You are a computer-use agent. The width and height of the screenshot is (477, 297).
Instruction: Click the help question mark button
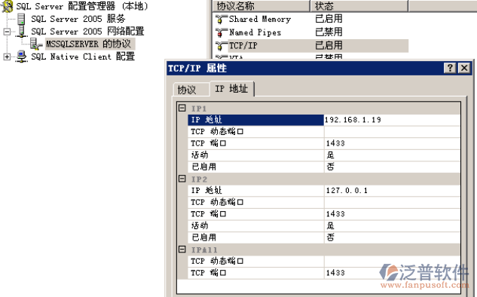click(x=450, y=68)
